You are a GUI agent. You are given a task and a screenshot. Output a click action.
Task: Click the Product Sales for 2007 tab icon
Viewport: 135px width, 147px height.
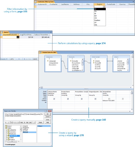coord(40,52)
